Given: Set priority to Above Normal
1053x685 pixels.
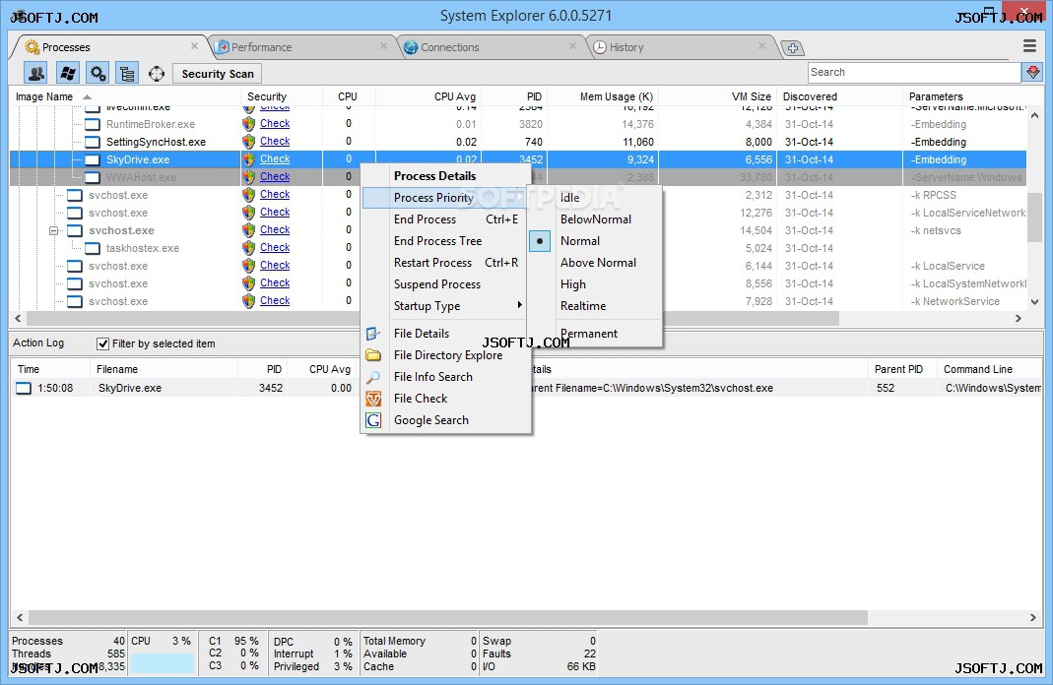Looking at the screenshot, I should pyautogui.click(x=598, y=263).
